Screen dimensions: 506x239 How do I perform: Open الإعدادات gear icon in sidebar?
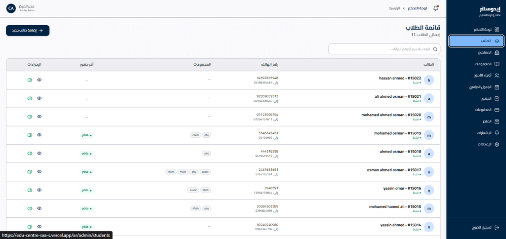click(x=497, y=144)
